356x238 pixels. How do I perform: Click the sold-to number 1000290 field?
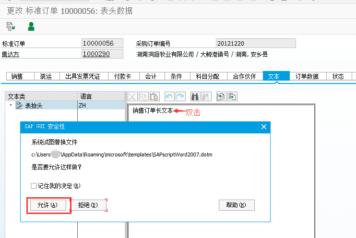click(x=102, y=54)
